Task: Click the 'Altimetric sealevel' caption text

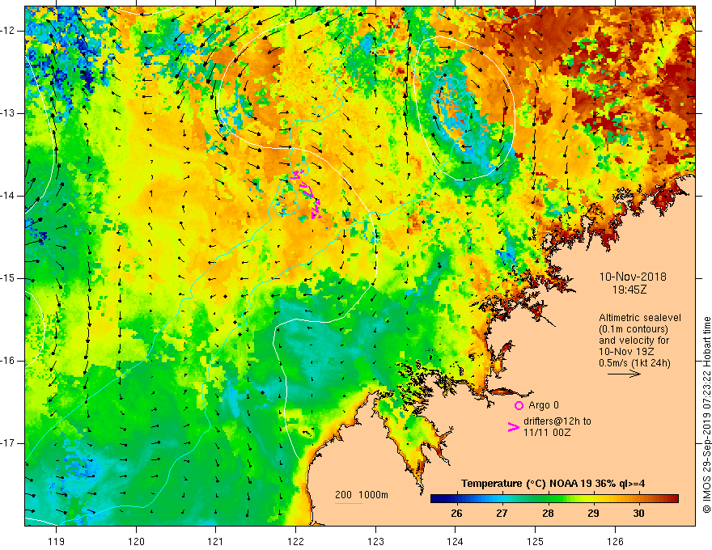Action: pyautogui.click(x=640, y=318)
